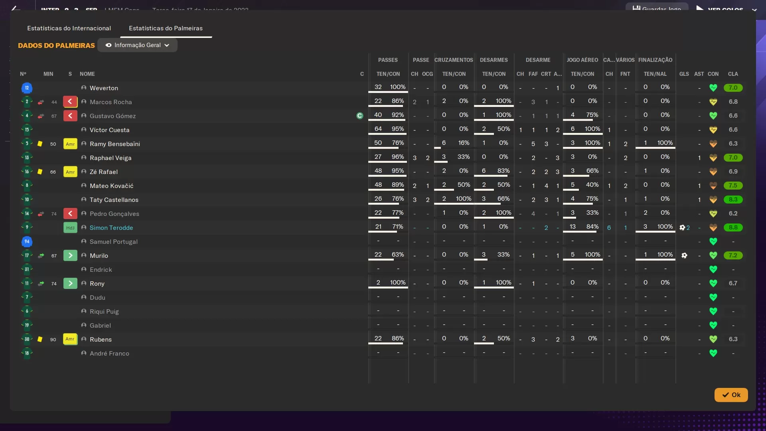Select the Estatísticas do Palmeiras tab

[x=166, y=28]
